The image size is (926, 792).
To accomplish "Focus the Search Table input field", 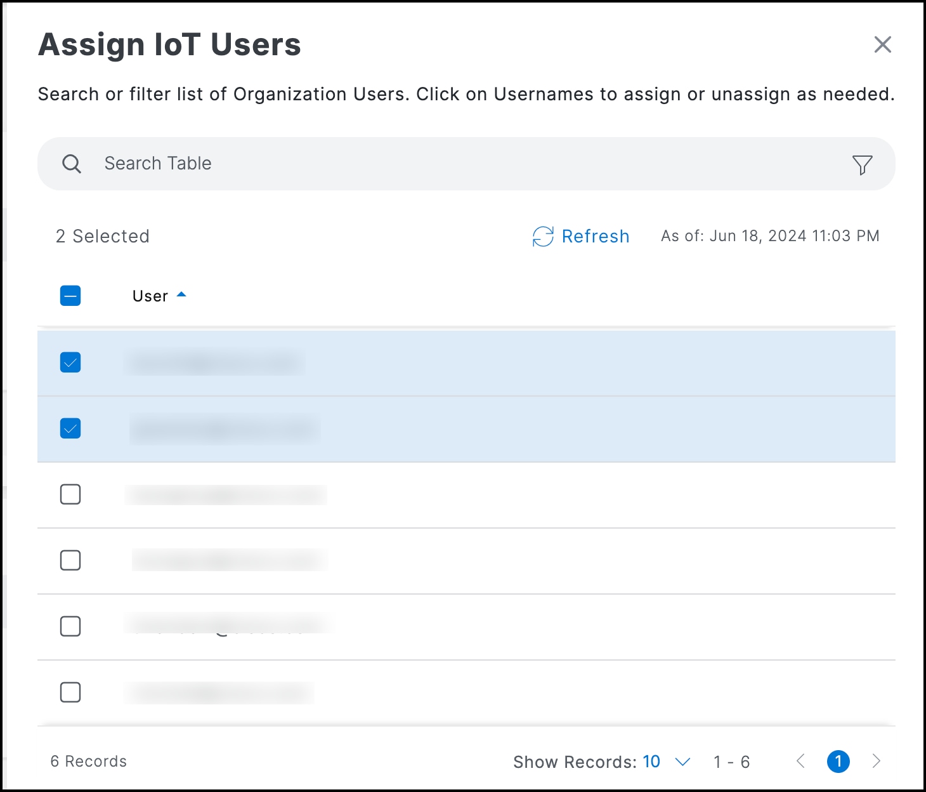I will [x=466, y=164].
